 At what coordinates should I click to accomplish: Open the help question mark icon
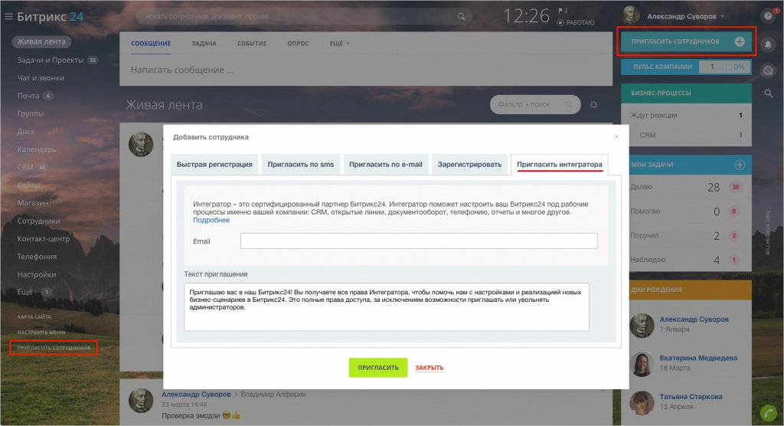768,16
